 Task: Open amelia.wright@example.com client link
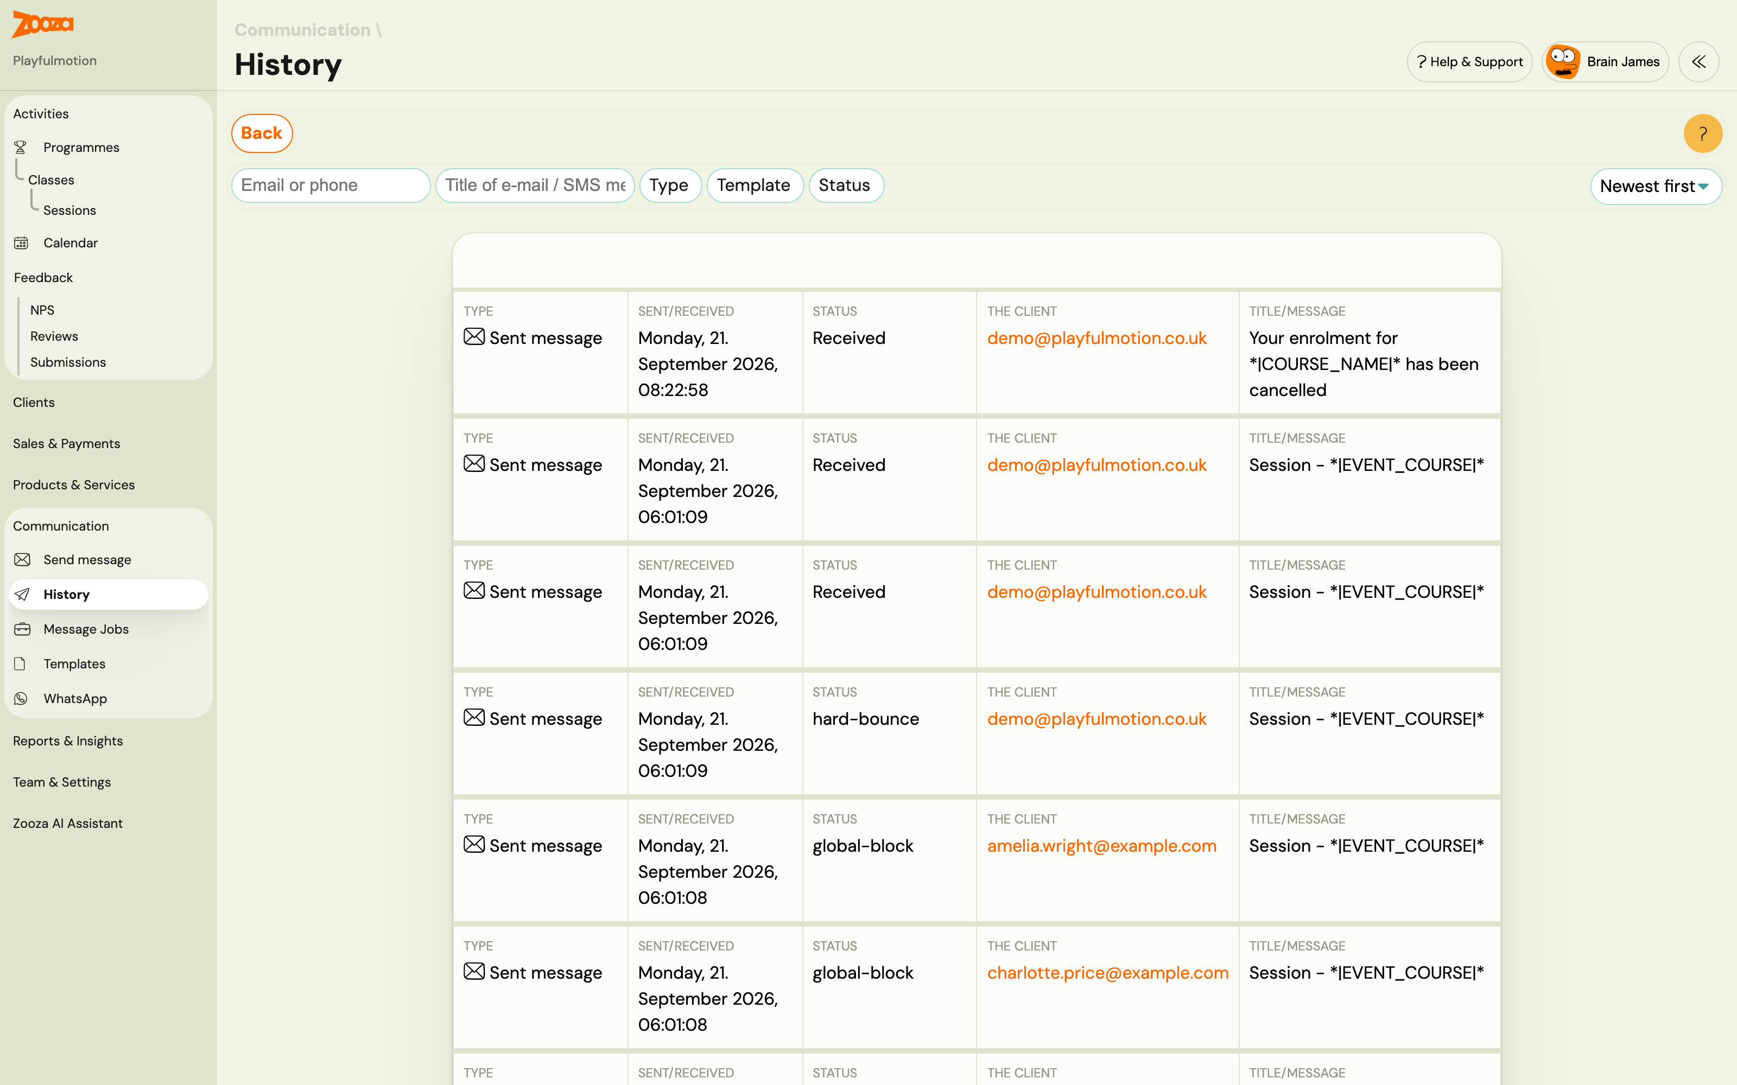click(1102, 846)
